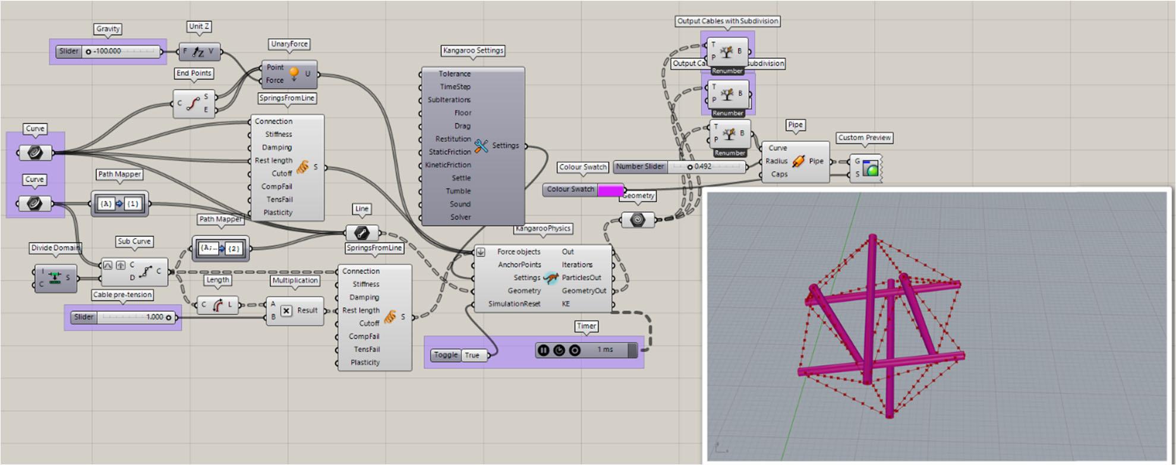
Task: Click the Caps input of the Pipe component
Action: pos(779,174)
